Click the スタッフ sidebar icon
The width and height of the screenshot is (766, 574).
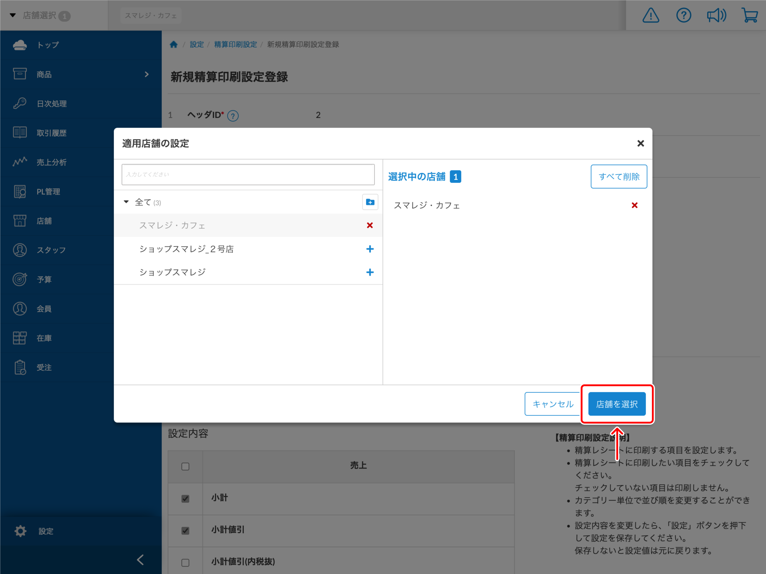20,250
